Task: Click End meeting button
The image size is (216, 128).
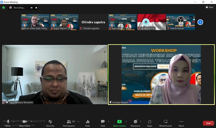Action: [x=209, y=123]
